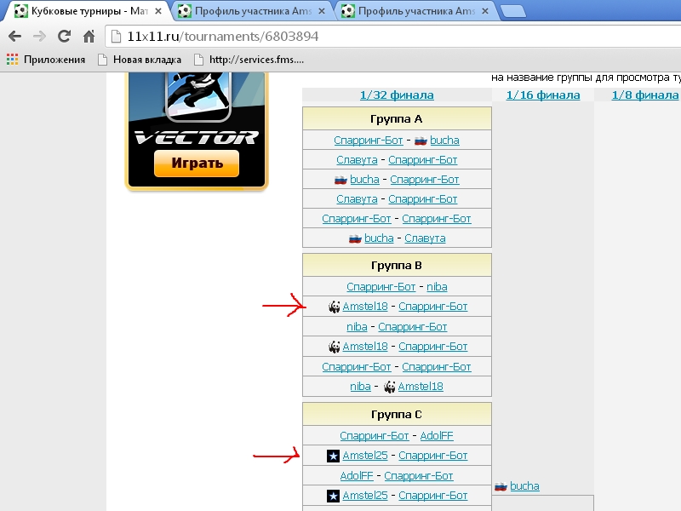Viewport: 681px width, 511px height.
Task: Click the Russian flag next to bucha in 1/16 column
Action: (x=501, y=486)
